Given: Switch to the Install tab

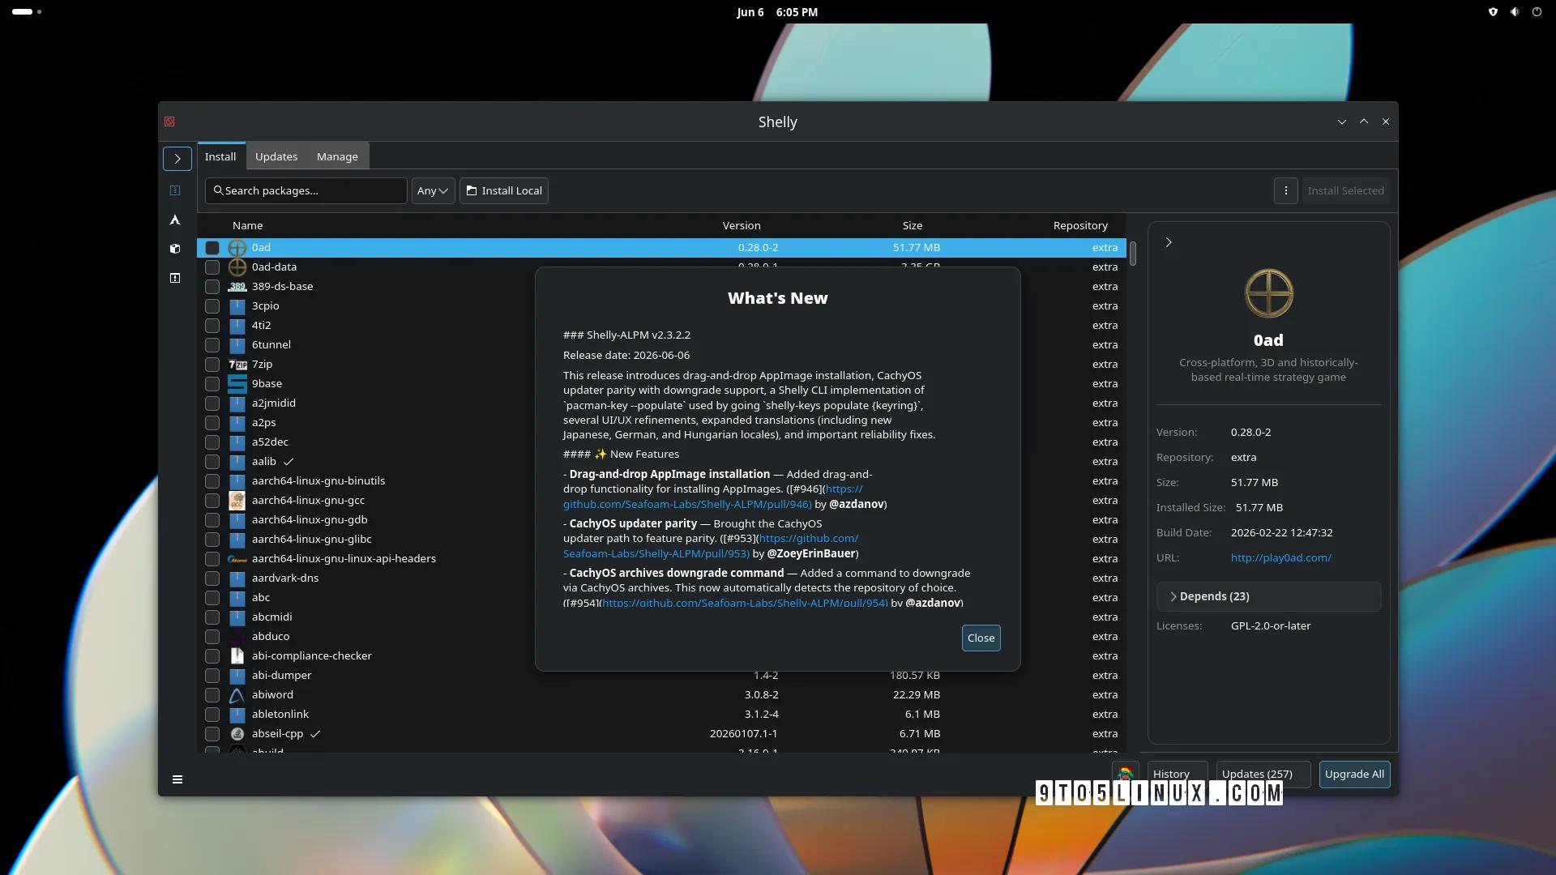Looking at the screenshot, I should [x=220, y=156].
